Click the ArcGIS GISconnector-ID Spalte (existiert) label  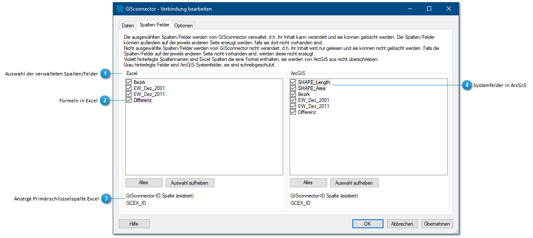tap(324, 196)
